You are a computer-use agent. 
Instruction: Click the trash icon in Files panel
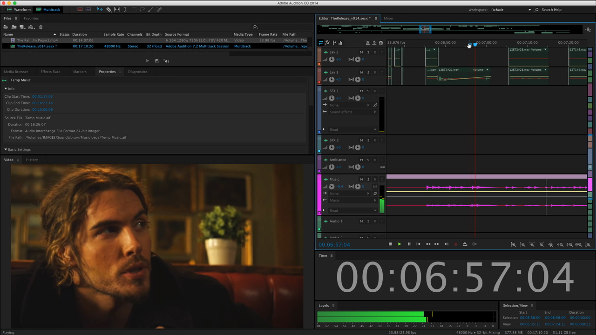click(x=41, y=27)
